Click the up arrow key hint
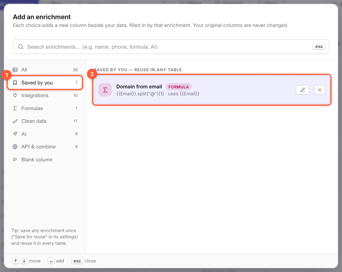This screenshot has width=342, height=272. 16,261
